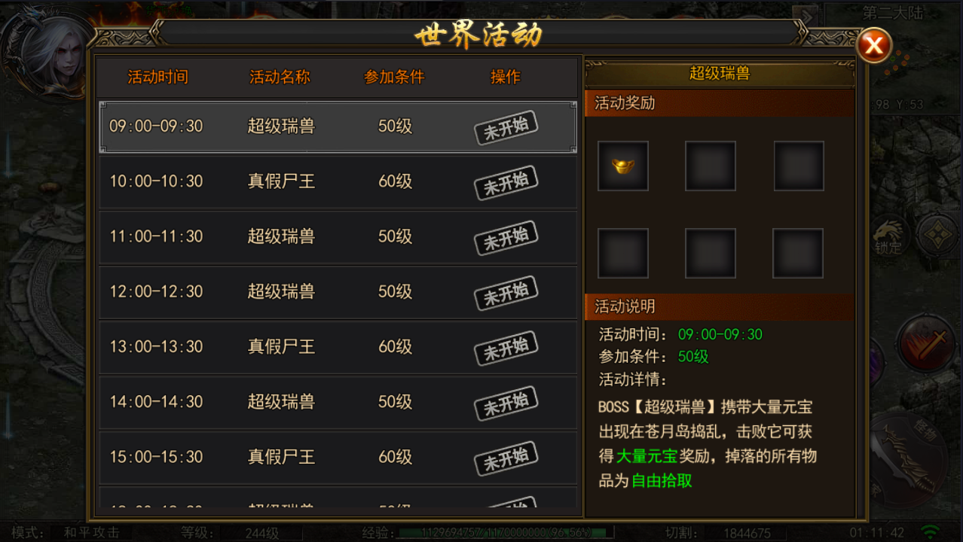Click the 活动时间 column header

157,77
